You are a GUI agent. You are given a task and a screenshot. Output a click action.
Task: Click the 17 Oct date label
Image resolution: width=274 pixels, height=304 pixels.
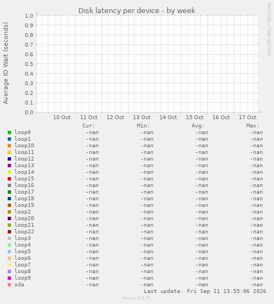pyautogui.click(x=248, y=118)
